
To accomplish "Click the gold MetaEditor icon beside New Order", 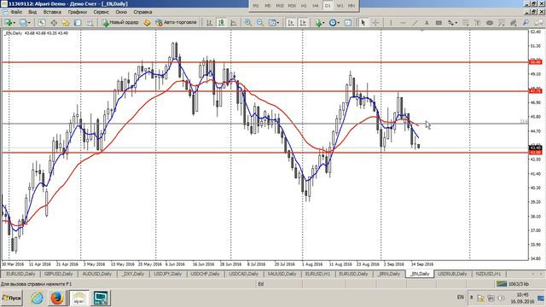I will pos(148,23).
